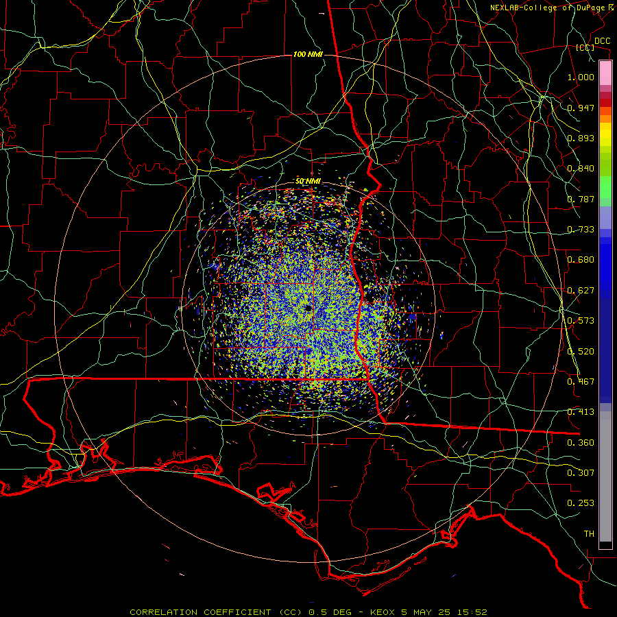Click the gray lower section of color bar
Image resolution: width=617 pixels, height=617 pixels.
(x=605, y=476)
